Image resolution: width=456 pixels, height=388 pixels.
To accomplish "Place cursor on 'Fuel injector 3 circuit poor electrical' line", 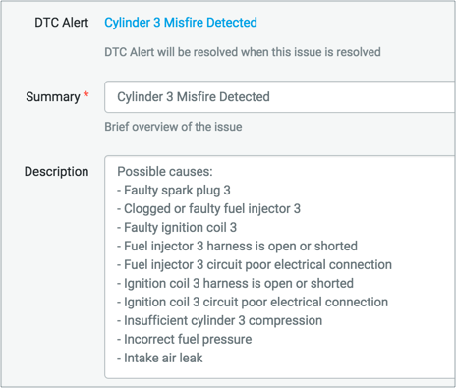I will point(255,265).
